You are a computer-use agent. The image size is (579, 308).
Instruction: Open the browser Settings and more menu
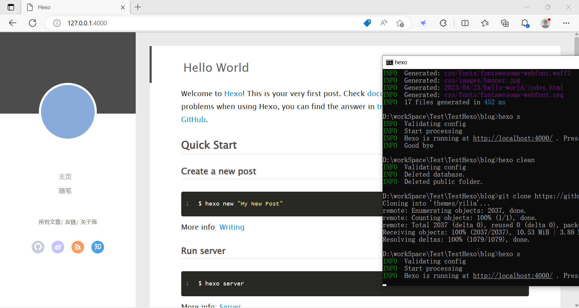click(566, 23)
